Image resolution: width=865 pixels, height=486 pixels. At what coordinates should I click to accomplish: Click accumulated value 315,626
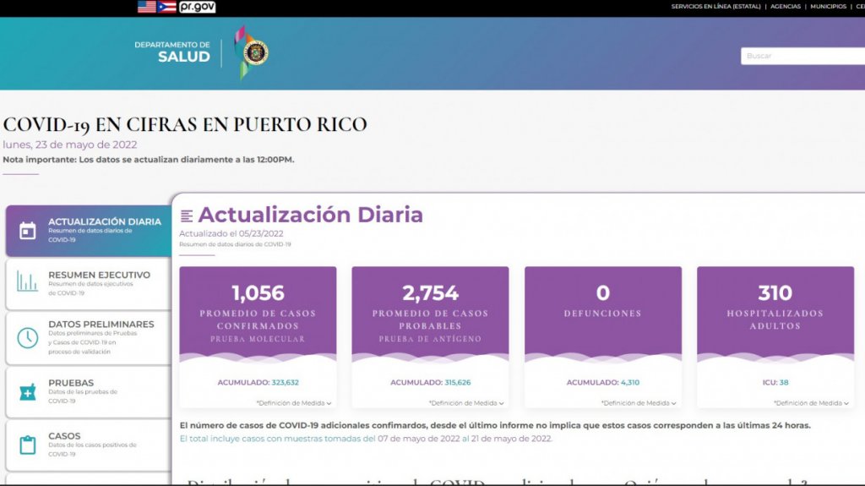tap(457, 382)
